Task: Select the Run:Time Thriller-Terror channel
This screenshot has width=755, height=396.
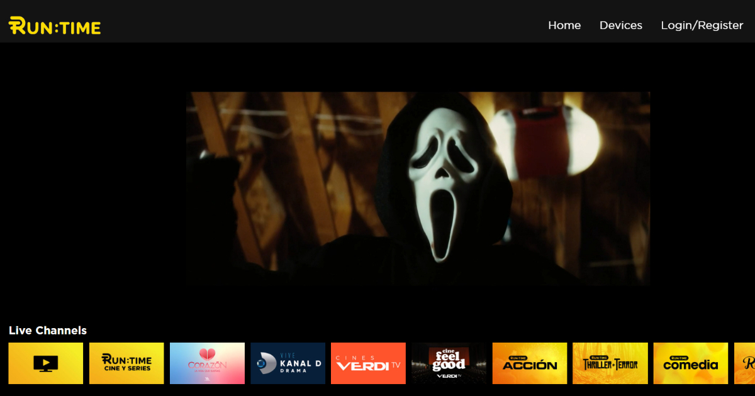Action: (610, 363)
